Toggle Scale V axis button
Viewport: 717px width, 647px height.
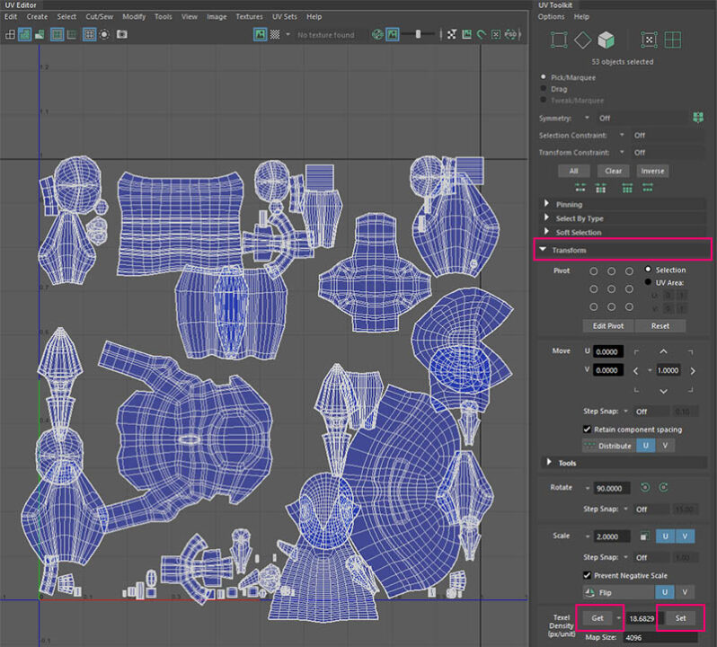point(685,536)
